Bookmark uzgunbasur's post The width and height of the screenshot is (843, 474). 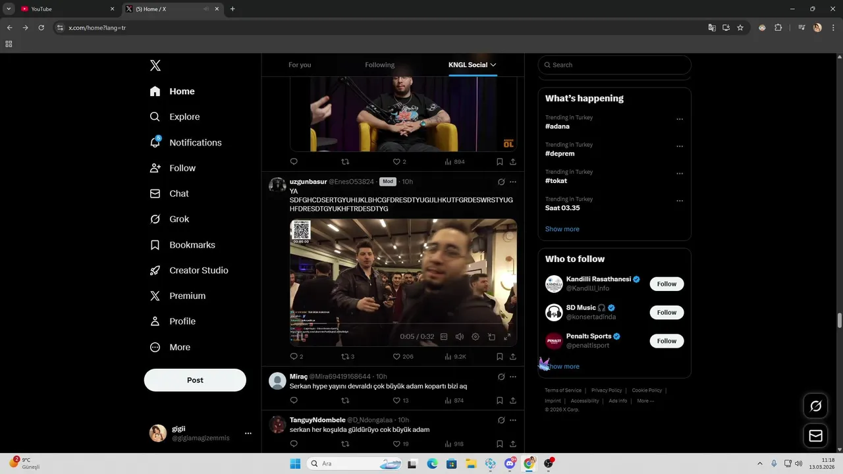[500, 356]
